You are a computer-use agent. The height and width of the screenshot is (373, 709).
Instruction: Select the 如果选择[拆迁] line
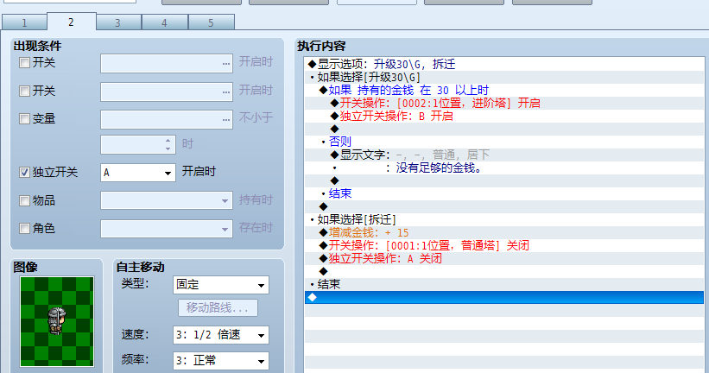504,219
